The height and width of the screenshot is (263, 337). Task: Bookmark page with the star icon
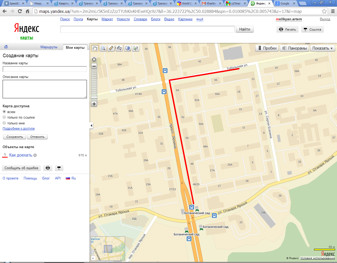point(324,11)
